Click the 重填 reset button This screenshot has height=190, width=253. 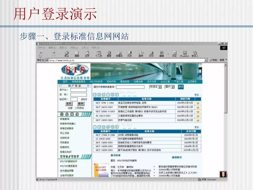point(80,104)
